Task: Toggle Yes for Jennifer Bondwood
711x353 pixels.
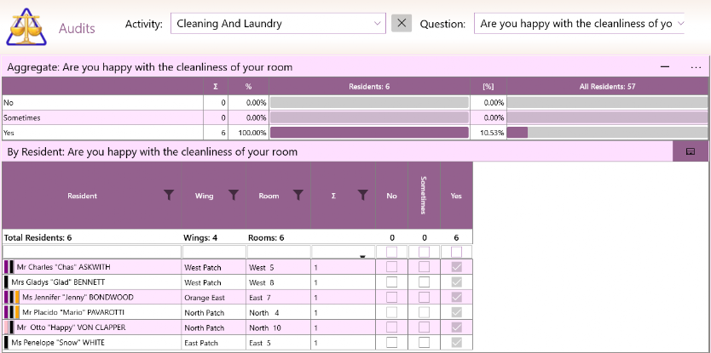Action: tap(457, 298)
